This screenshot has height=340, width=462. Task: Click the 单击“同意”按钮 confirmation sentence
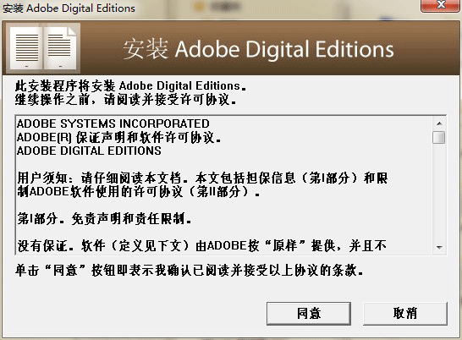(189, 271)
